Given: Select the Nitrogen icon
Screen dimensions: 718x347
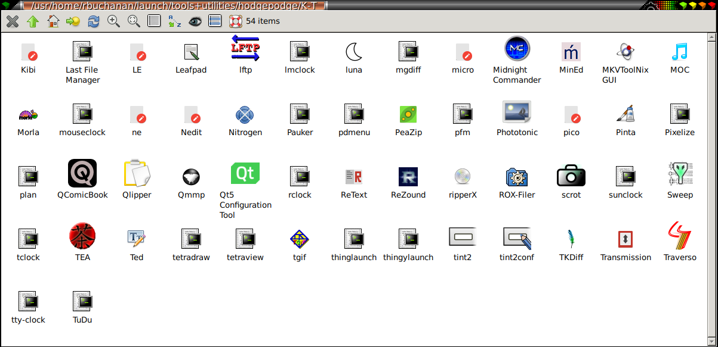Looking at the screenshot, I should (x=245, y=114).
